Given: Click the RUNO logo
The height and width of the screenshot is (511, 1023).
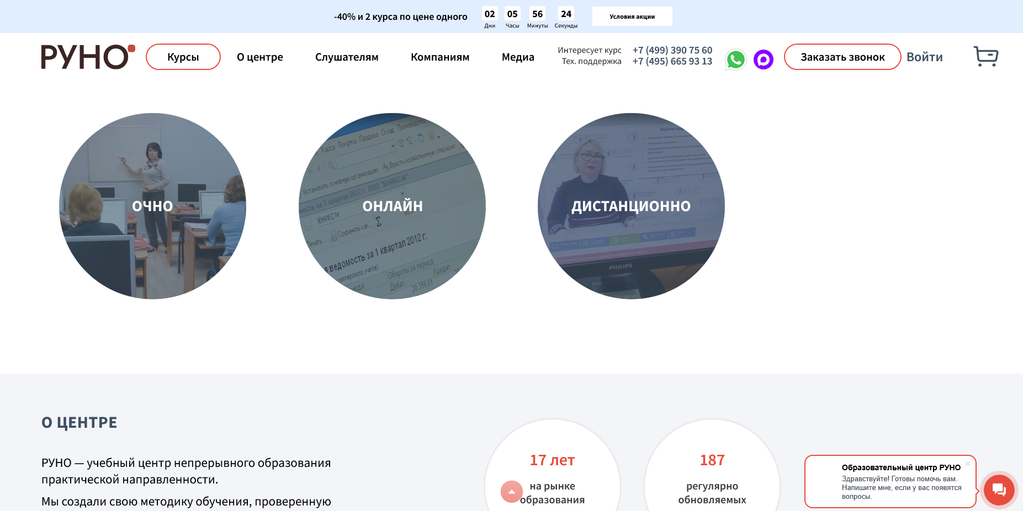Looking at the screenshot, I should coord(88,57).
